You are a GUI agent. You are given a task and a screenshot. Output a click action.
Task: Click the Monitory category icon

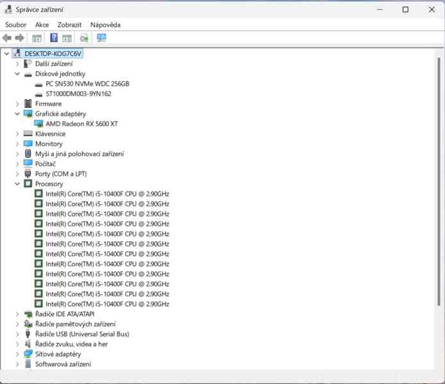coord(28,143)
